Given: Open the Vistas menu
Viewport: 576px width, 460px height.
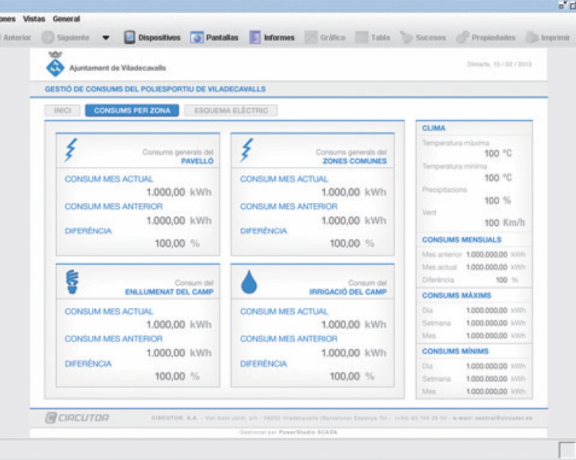Looking at the screenshot, I should tap(34, 19).
